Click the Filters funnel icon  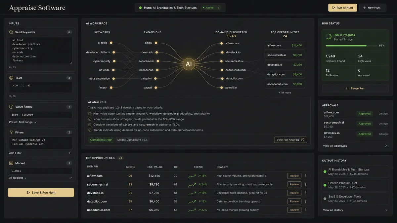(11, 132)
